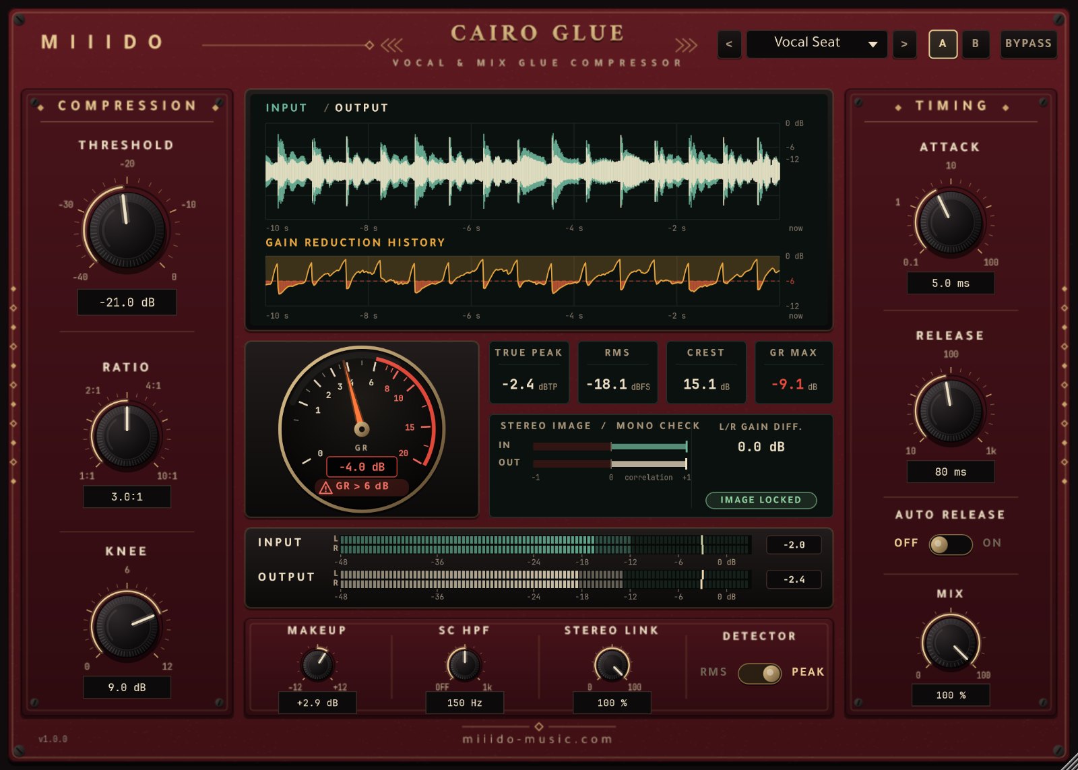Click the 150 Hz SC HPF value field

click(464, 703)
